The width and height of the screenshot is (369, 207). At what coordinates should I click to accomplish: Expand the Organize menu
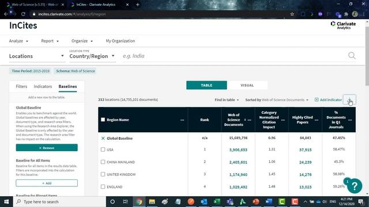[82, 41]
